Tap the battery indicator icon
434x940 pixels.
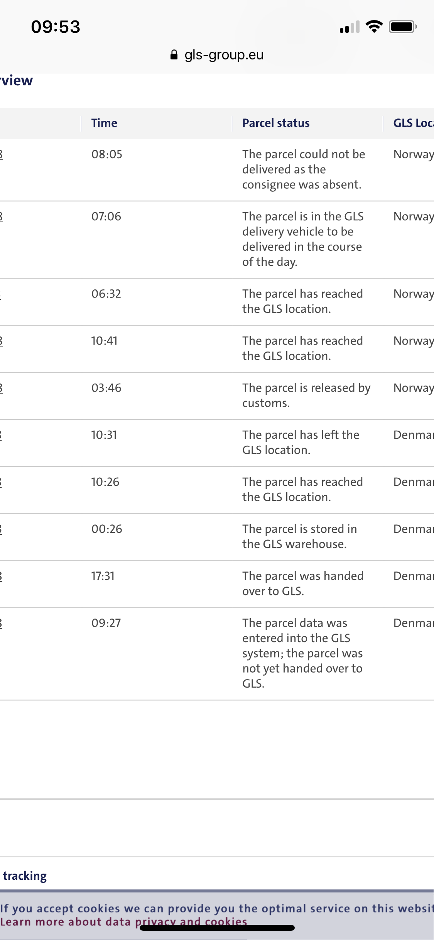pyautogui.click(x=403, y=27)
